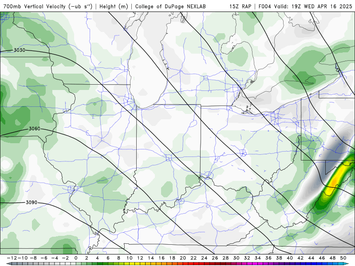Click the 26 value on the color scale

click(215, 258)
